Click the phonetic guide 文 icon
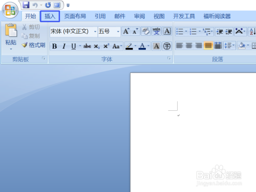This screenshot has width=256, height=192. [156, 31]
